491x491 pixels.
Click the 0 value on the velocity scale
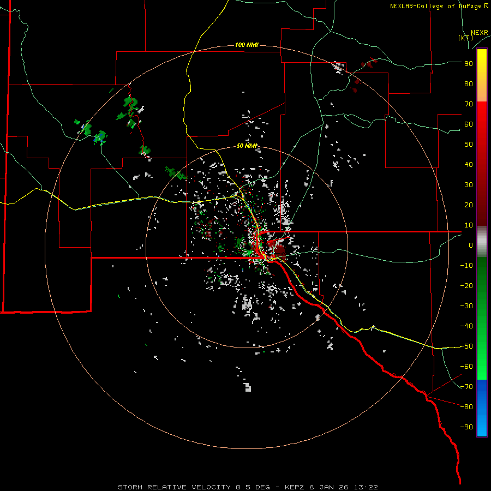click(x=471, y=245)
